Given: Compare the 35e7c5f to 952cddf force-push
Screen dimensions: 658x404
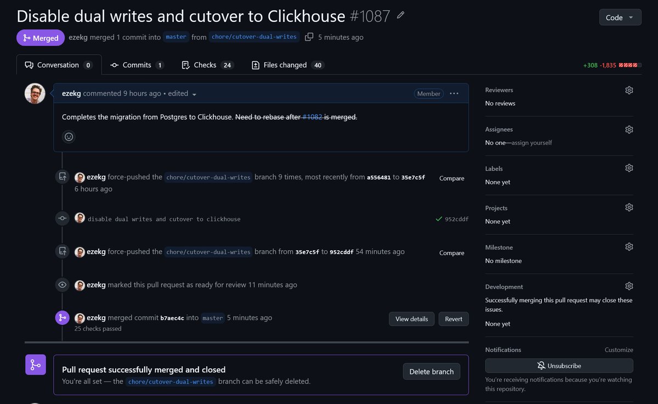Looking at the screenshot, I should coord(452,253).
